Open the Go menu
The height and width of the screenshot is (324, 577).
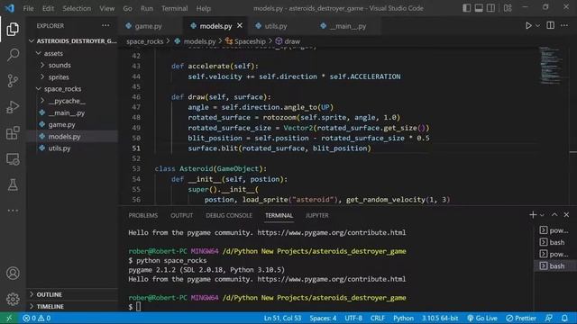point(127,8)
